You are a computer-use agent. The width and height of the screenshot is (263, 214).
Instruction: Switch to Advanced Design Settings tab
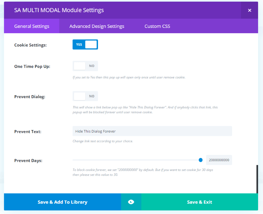(97, 26)
